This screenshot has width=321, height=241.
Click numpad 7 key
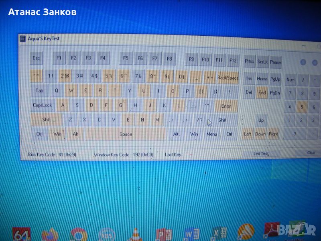290,94
